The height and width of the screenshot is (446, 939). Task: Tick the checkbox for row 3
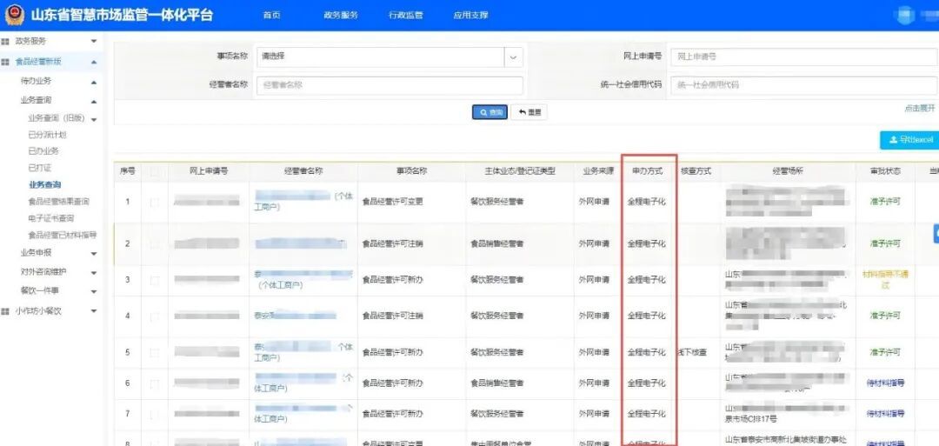pyautogui.click(x=155, y=280)
